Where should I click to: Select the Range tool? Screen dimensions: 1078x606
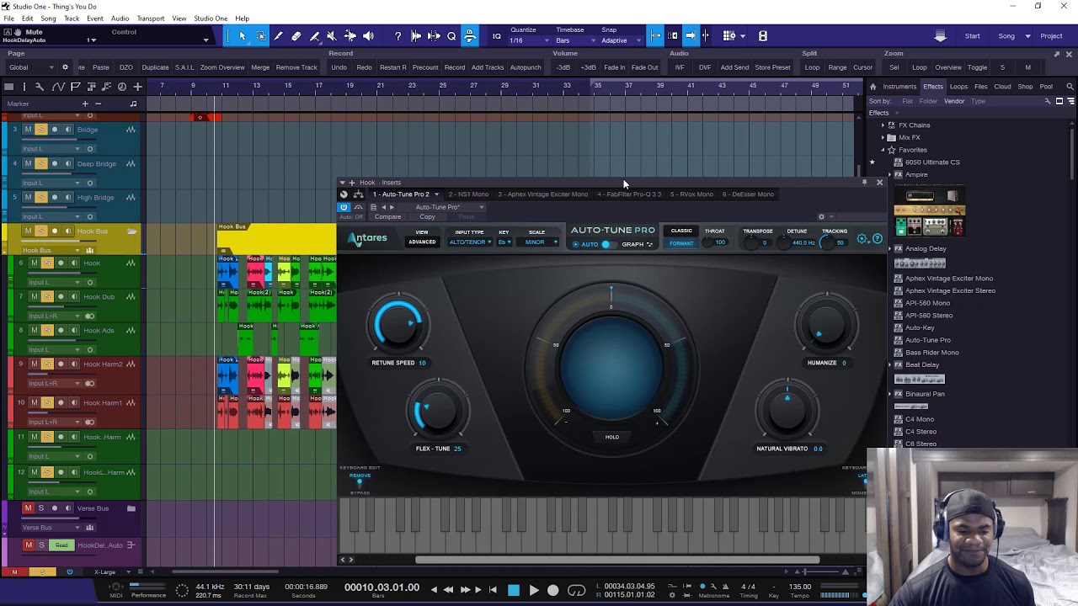tap(260, 36)
